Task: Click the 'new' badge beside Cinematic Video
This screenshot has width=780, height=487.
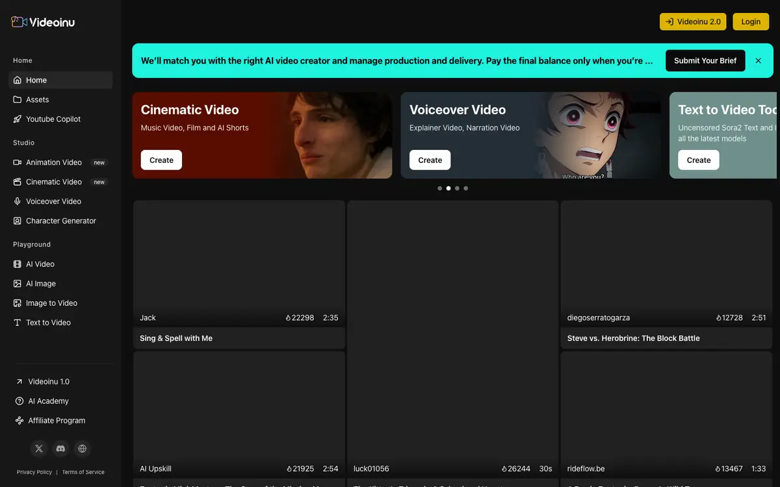Action: [99, 182]
